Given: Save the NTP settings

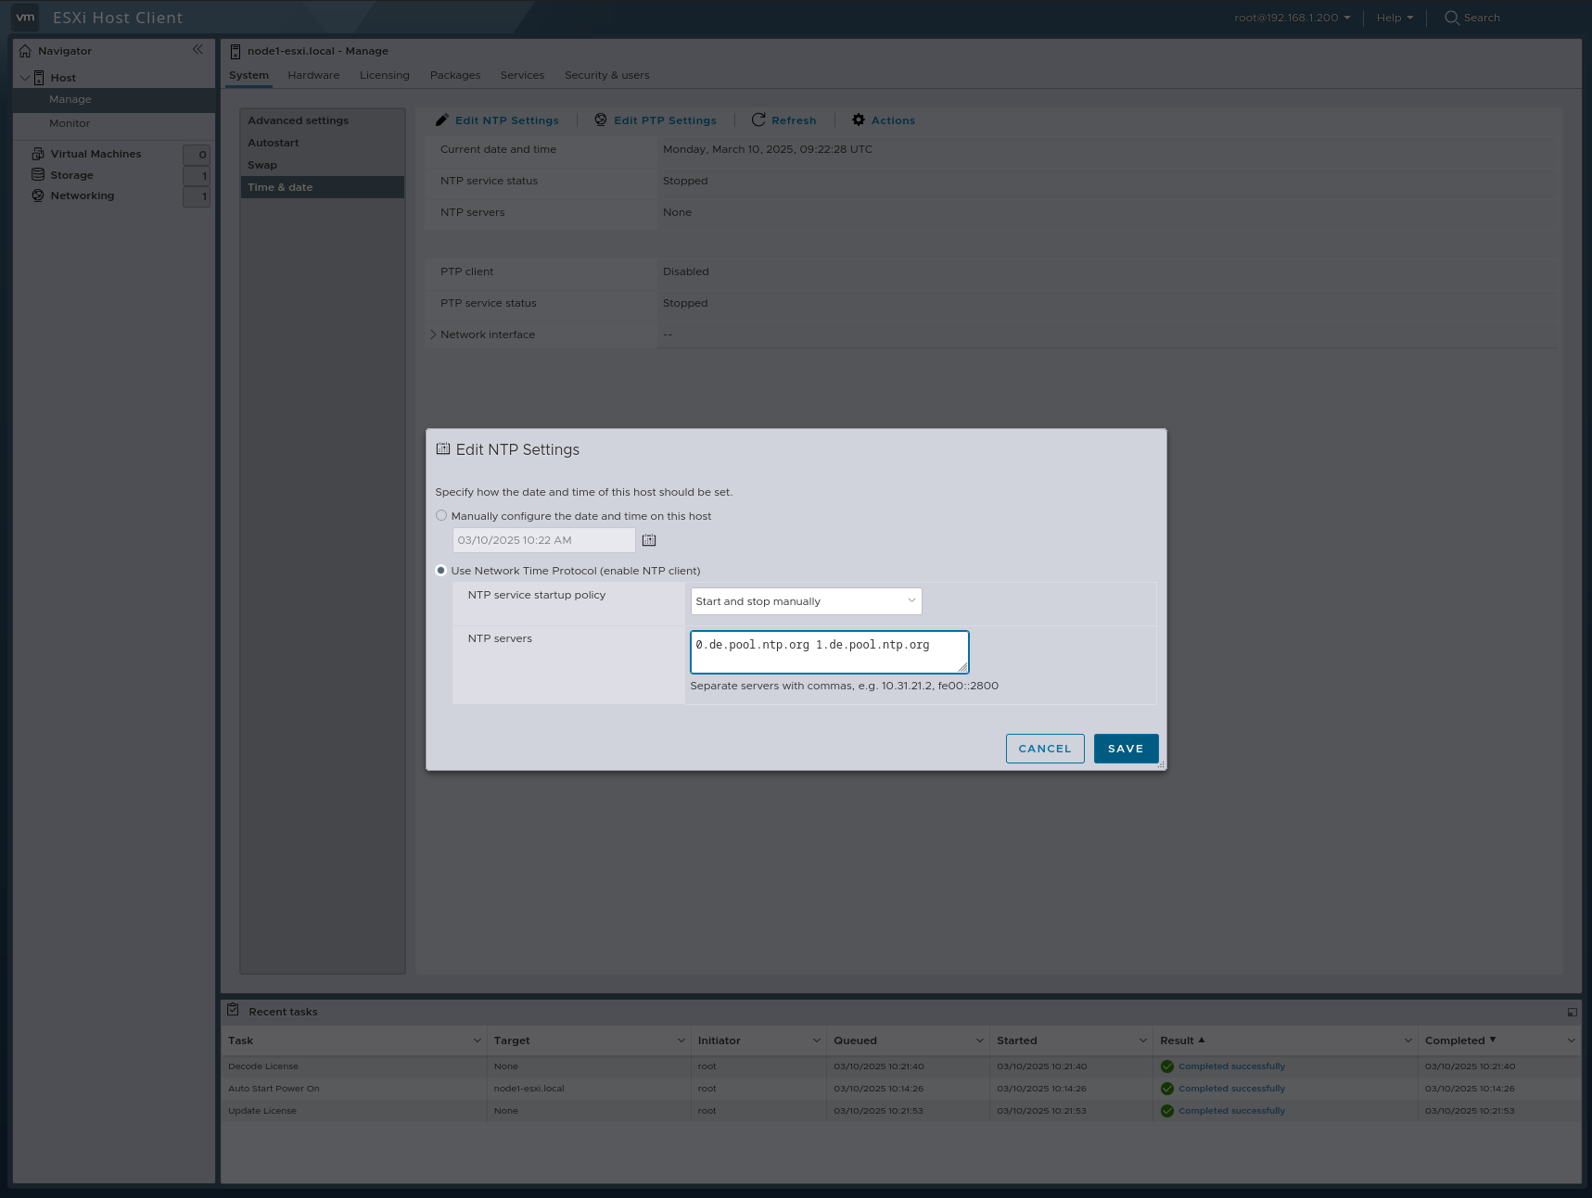Looking at the screenshot, I should 1125,748.
